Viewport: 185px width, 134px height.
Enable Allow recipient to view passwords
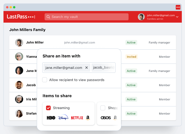point(45,80)
